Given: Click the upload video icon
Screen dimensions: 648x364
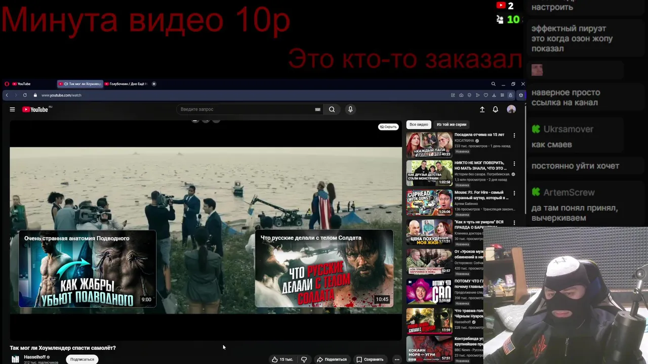Looking at the screenshot, I should coord(482,109).
